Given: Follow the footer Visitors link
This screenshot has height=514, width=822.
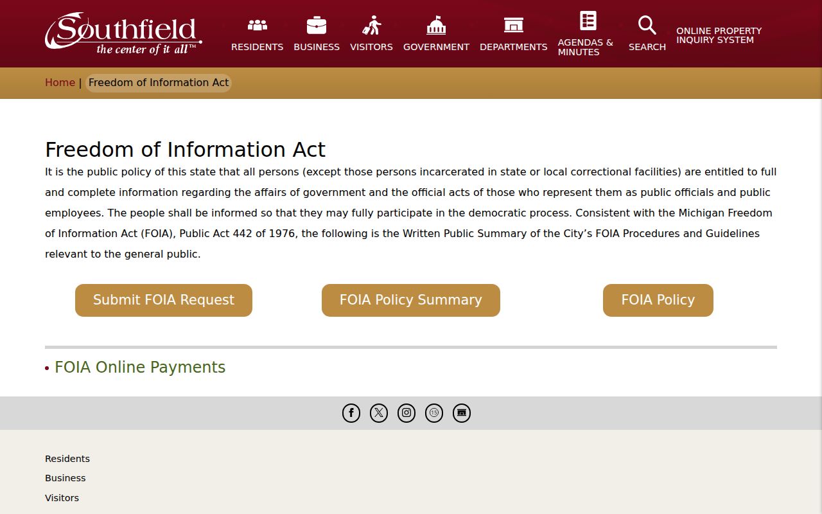Looking at the screenshot, I should [x=62, y=498].
